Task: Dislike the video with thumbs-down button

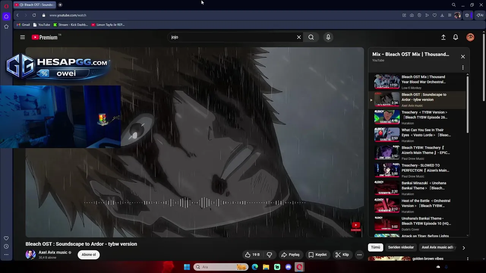Action: (270, 255)
